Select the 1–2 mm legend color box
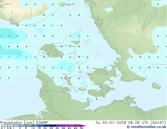The width and height of the screenshot is (167, 129). click(x=17, y=126)
